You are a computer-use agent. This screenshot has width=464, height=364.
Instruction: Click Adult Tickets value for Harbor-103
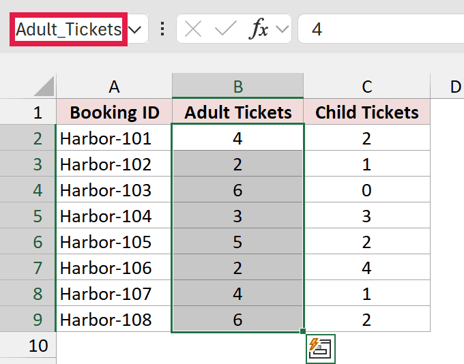[x=238, y=189]
